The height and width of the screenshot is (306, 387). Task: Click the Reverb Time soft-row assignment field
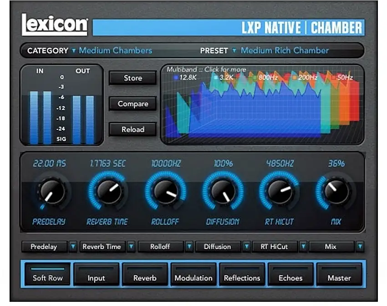[x=102, y=246]
